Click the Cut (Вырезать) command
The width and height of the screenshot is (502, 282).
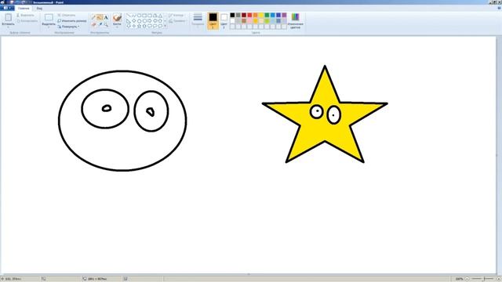tap(25, 15)
